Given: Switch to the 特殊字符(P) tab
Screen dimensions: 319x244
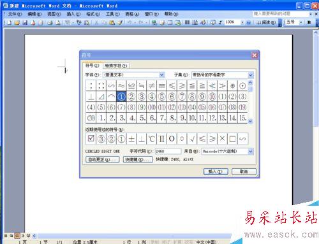Looking at the screenshot, I should pyautogui.click(x=116, y=66).
